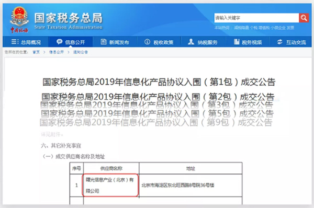The image size is (314, 208).
Task: Click the 地址 table header
Action: coord(190,168)
